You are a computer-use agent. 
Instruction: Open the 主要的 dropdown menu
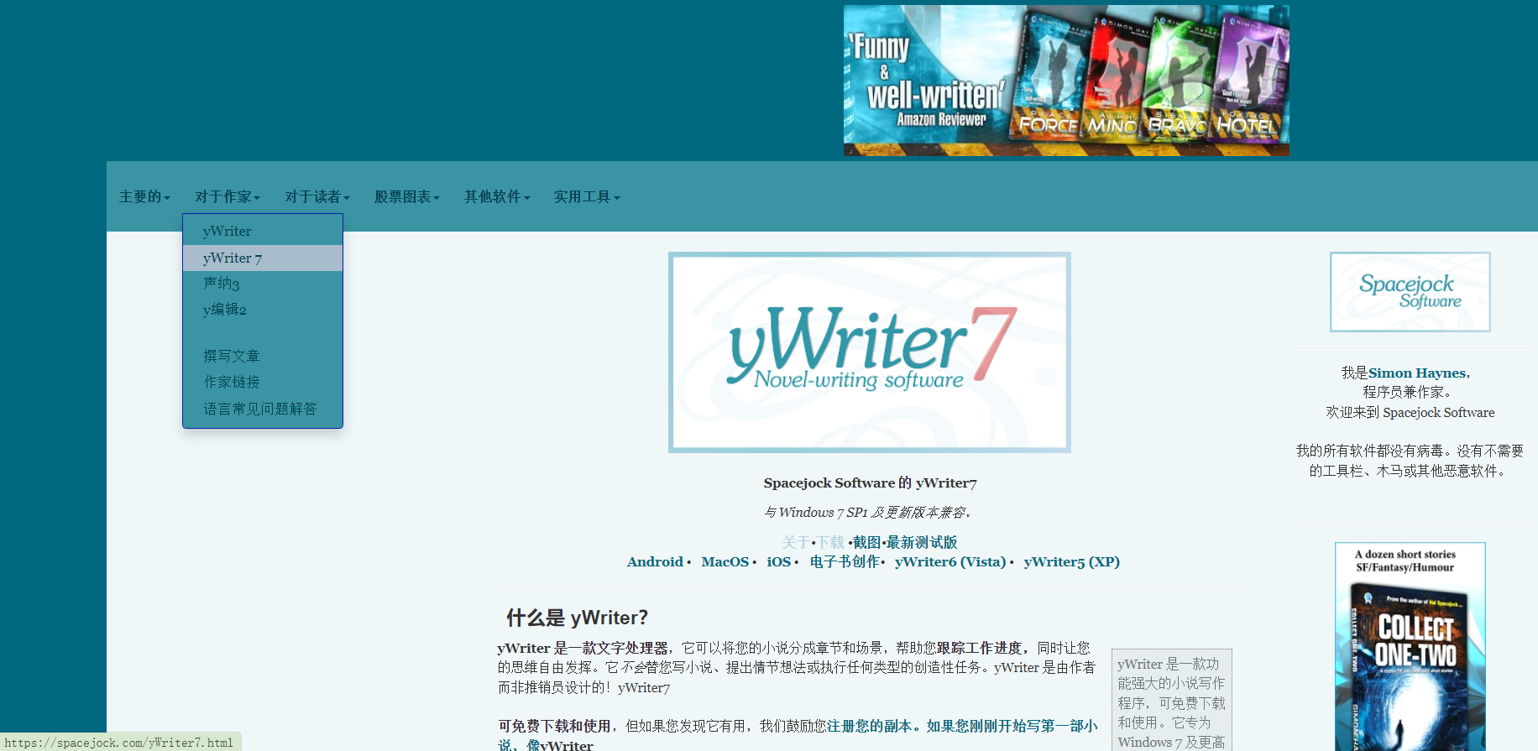click(x=144, y=197)
